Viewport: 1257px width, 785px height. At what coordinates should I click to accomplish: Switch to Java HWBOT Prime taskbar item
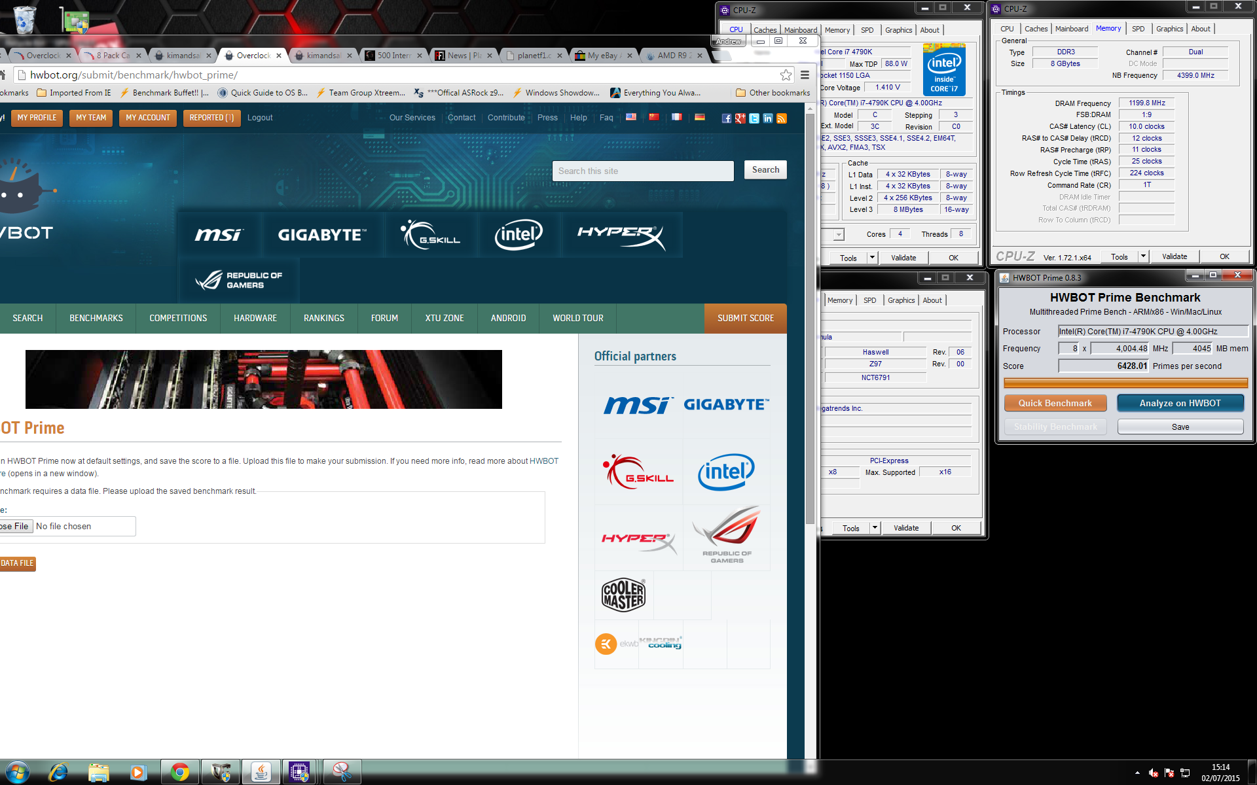(261, 773)
